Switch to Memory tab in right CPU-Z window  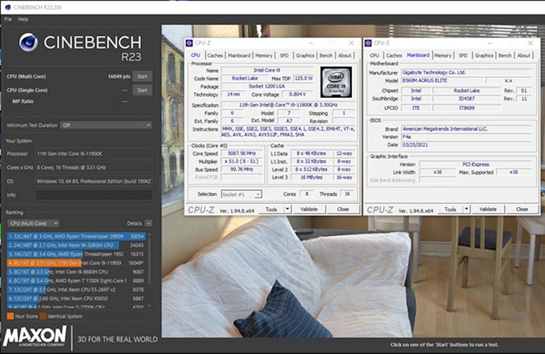click(x=442, y=55)
